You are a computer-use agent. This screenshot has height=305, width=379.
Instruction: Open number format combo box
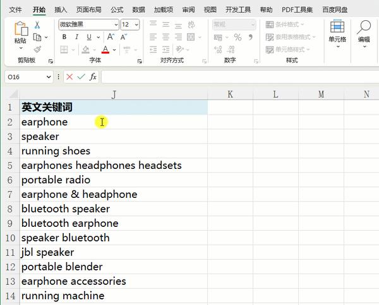(x=234, y=25)
